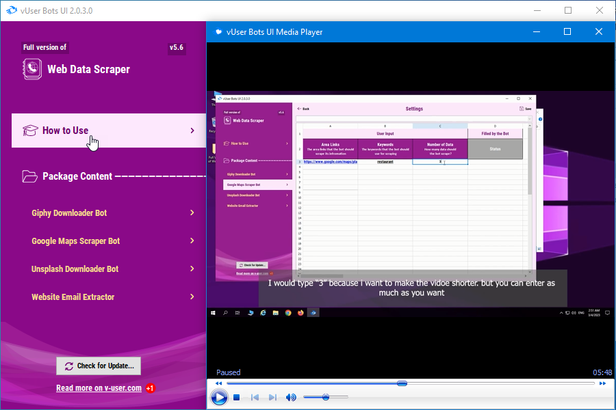This screenshot has height=410, width=616.
Task: Click the fast-forward arrows right of seek bar
Action: pos(602,383)
